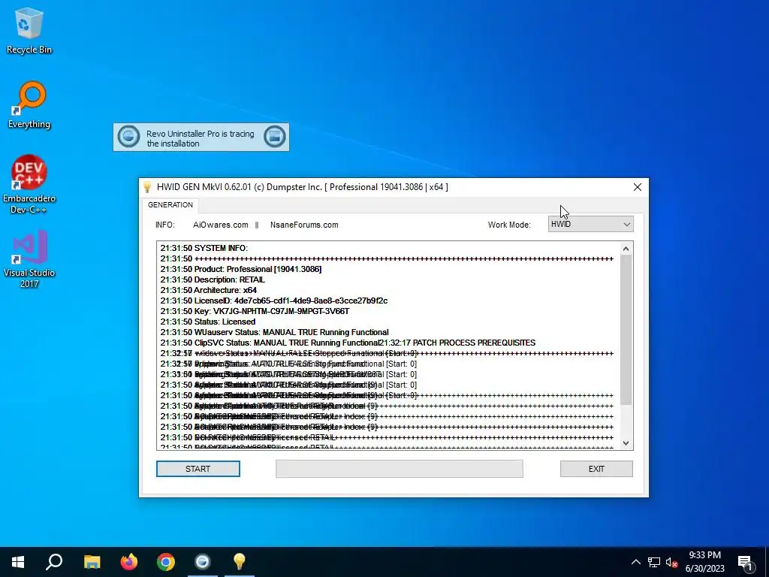Click the 'Product: Professional [19041.3086]' line

point(241,270)
